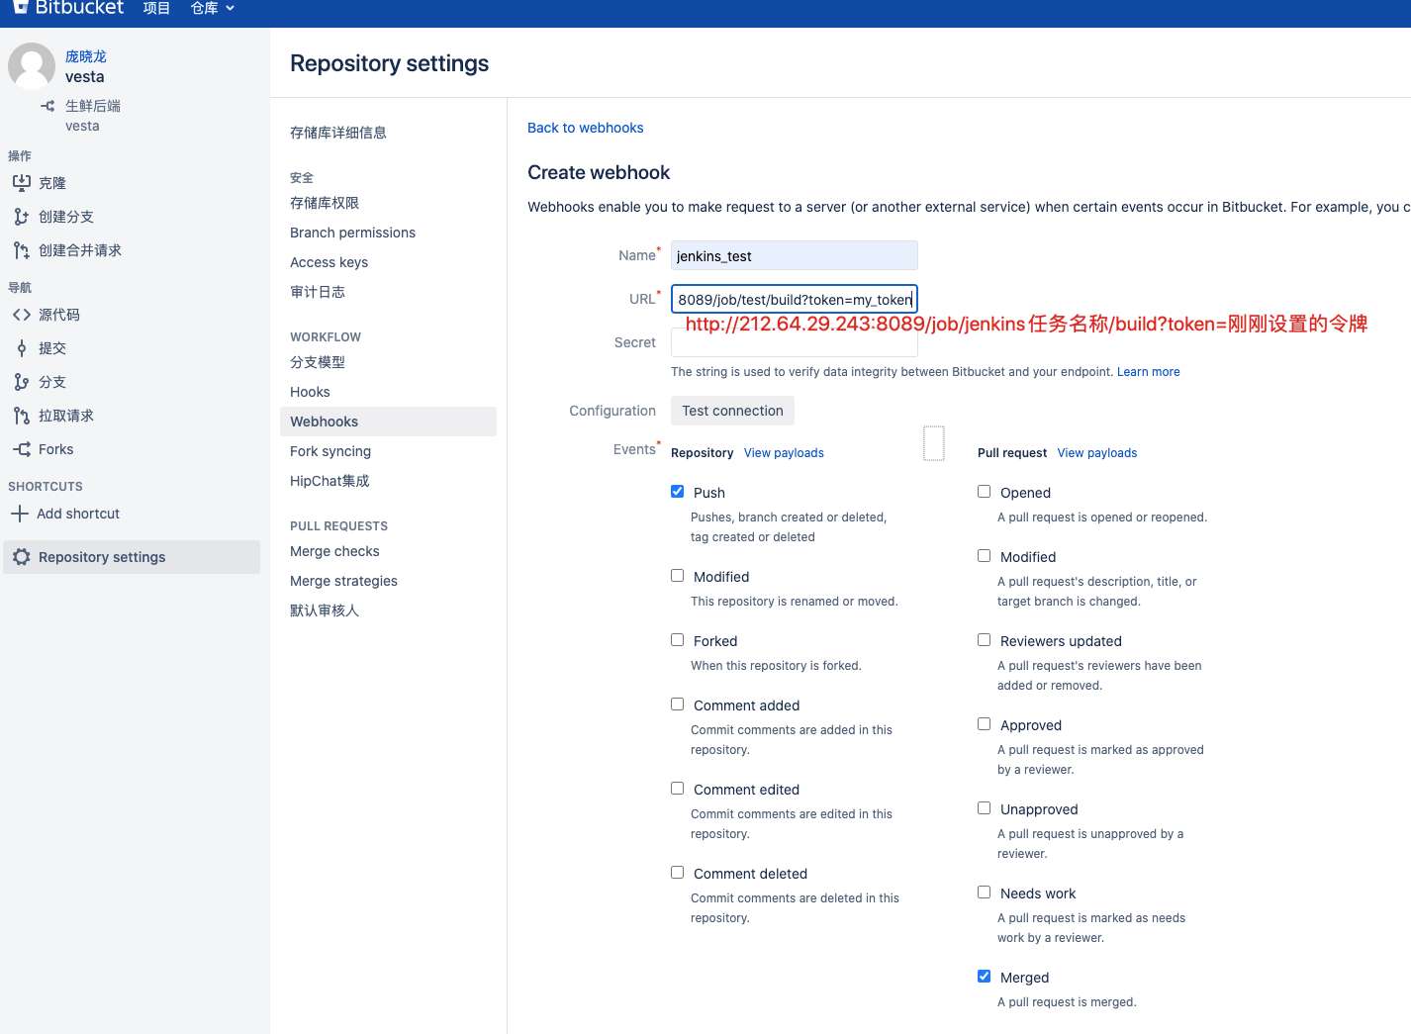The height and width of the screenshot is (1034, 1411).
Task: Tick the Approved event checkbox
Action: click(x=985, y=724)
